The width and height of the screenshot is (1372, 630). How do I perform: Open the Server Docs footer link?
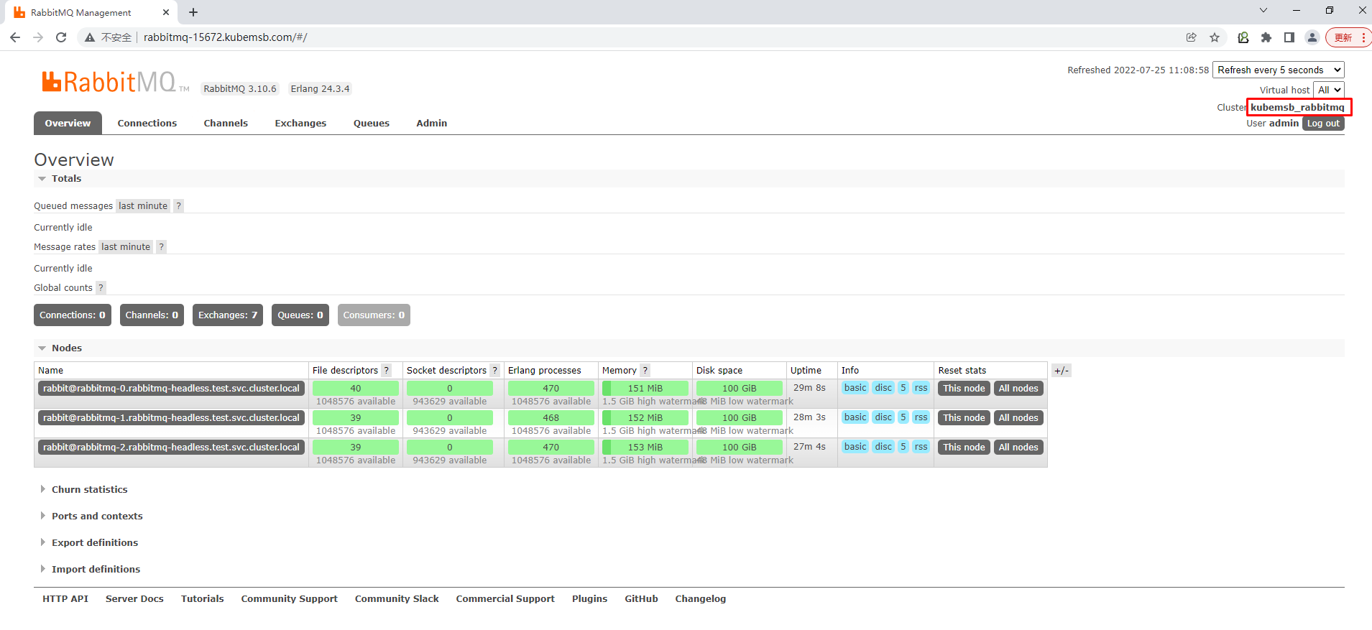(x=134, y=599)
